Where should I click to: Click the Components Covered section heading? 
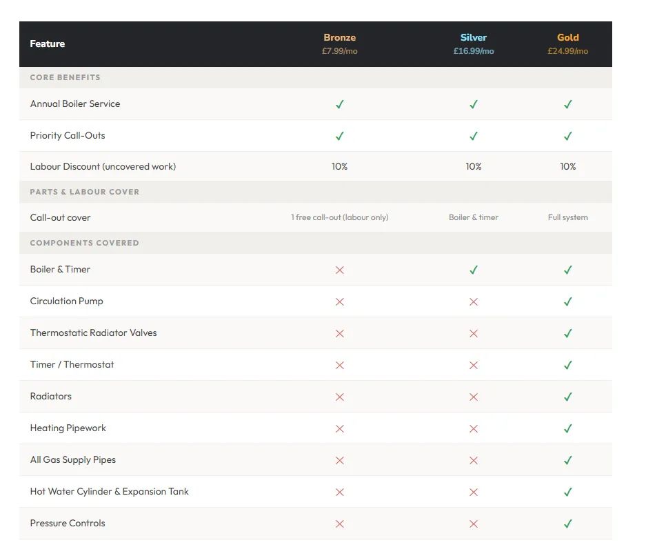tap(85, 244)
